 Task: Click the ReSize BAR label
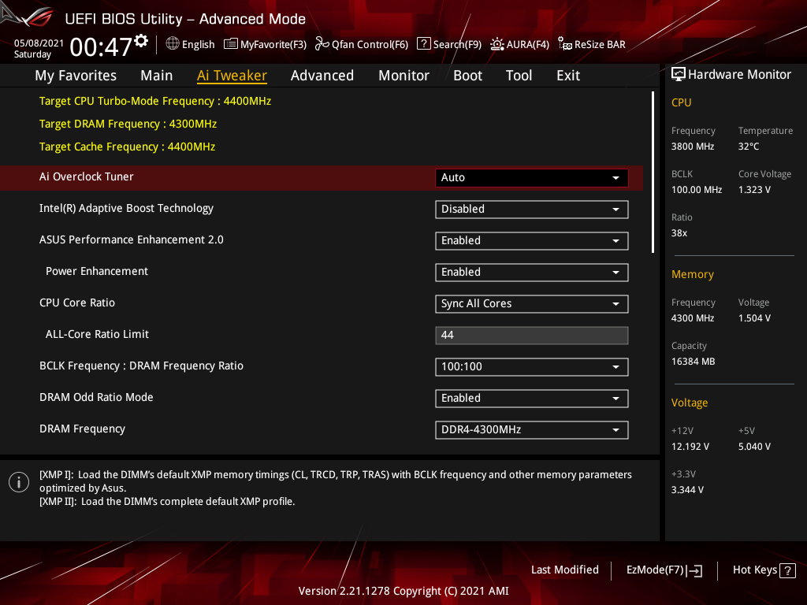pyautogui.click(x=600, y=45)
